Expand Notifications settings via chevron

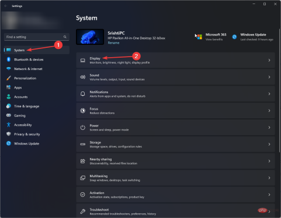269,94
